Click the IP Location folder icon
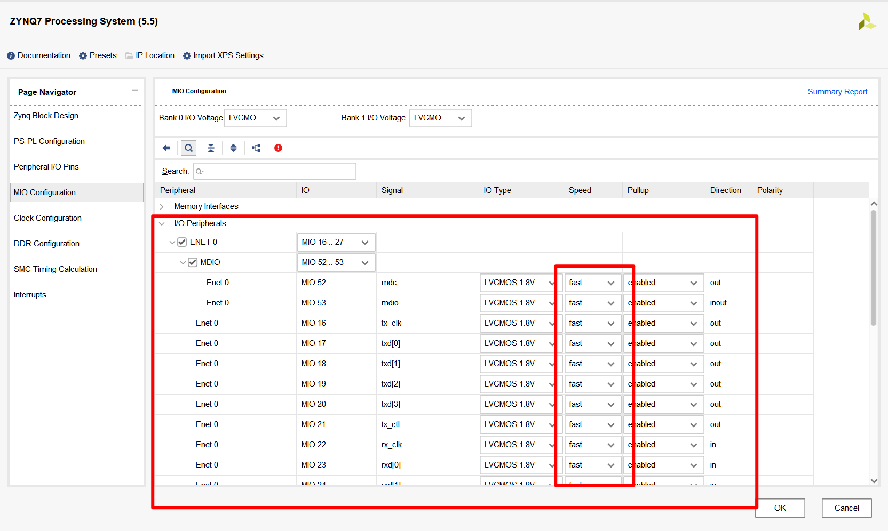 129,56
